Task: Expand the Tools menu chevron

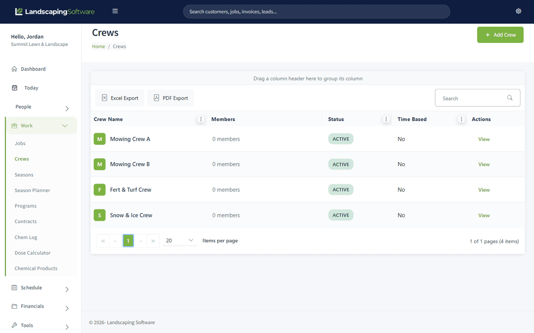Action: point(67,327)
